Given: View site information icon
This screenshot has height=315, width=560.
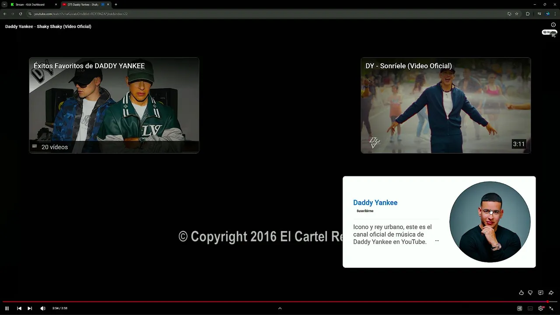Looking at the screenshot, I should tap(30, 14).
